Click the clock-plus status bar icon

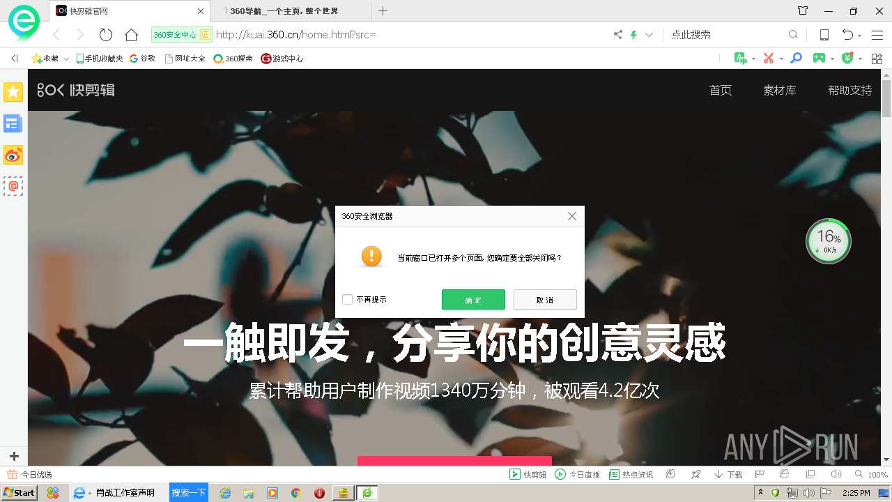tap(670, 474)
